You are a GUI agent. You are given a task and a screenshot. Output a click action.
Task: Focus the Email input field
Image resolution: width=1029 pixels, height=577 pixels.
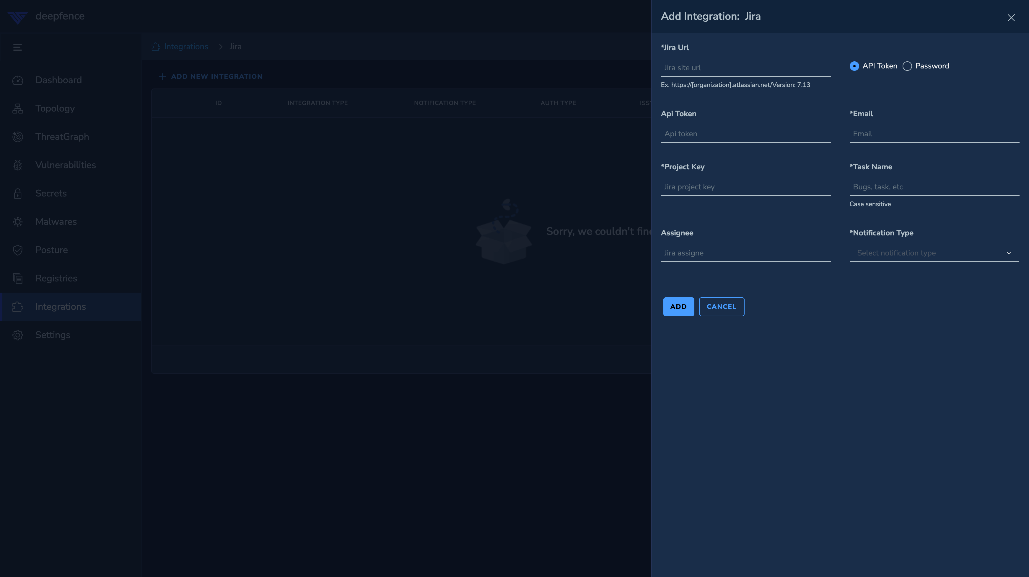coord(934,134)
